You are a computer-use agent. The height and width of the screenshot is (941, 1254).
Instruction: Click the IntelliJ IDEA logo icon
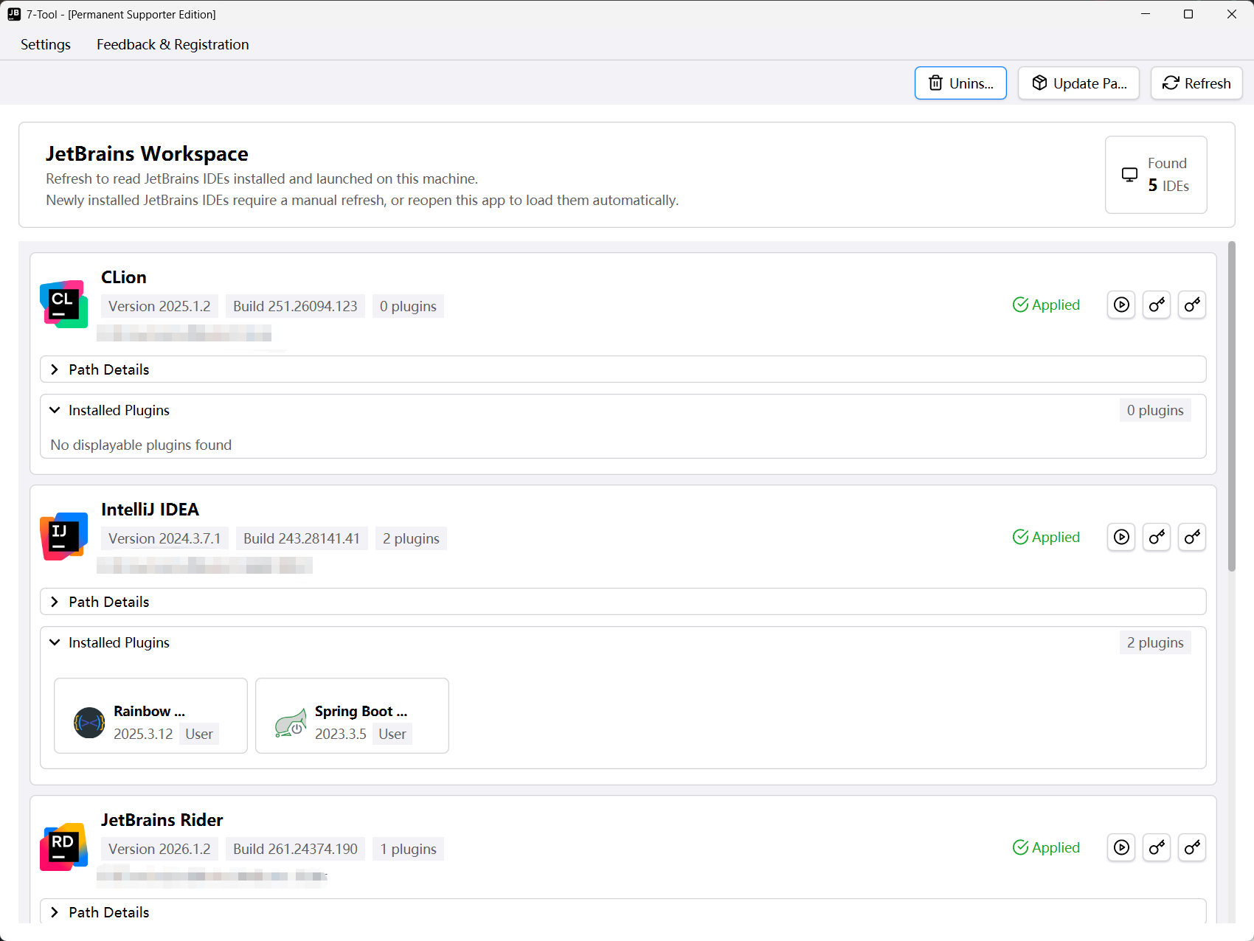(63, 536)
